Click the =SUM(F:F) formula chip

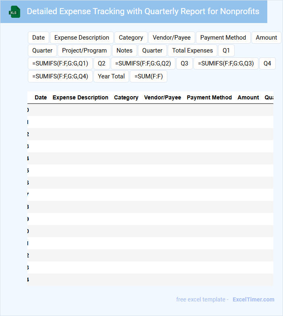click(x=148, y=76)
